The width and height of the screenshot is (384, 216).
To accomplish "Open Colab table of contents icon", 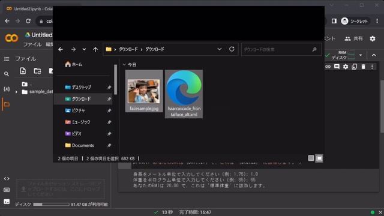I will pyautogui.click(x=7, y=59).
